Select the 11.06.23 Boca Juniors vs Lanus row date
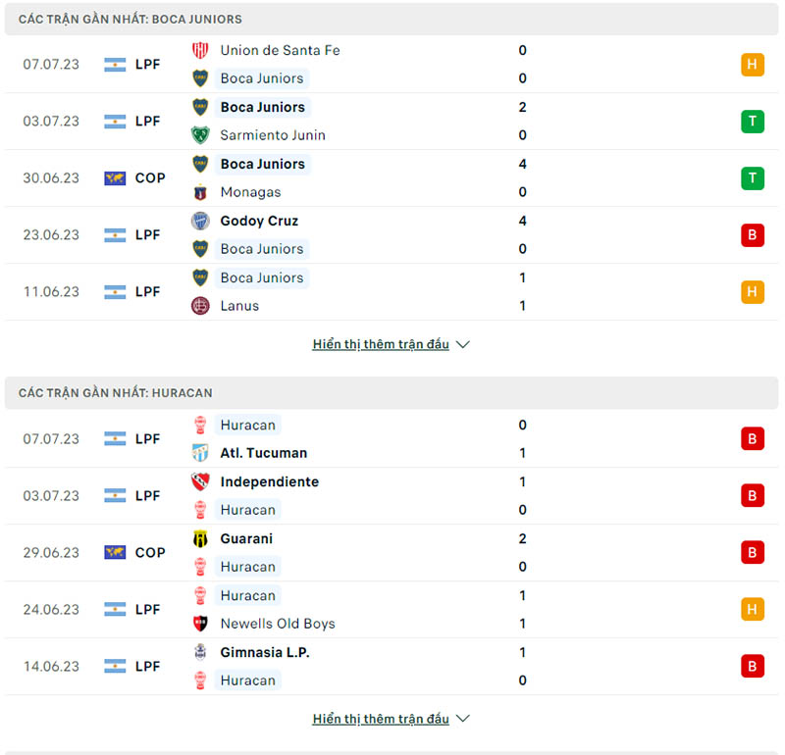The width and height of the screenshot is (785, 755). (x=51, y=292)
